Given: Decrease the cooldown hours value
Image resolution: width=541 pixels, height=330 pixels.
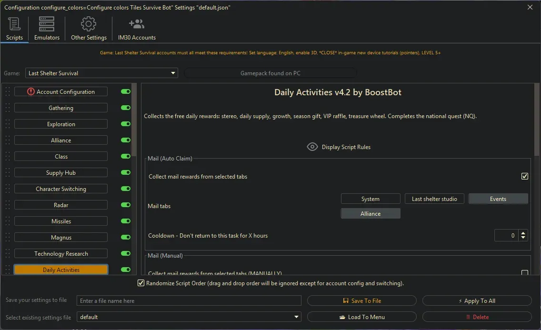Looking at the screenshot, I should click(523, 238).
